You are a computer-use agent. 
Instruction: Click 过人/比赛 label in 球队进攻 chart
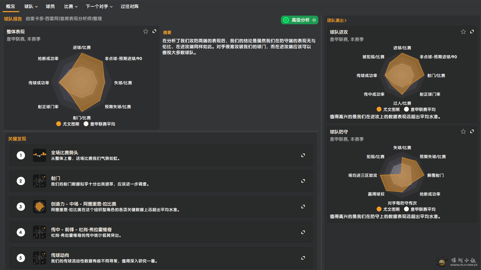pos(402,103)
